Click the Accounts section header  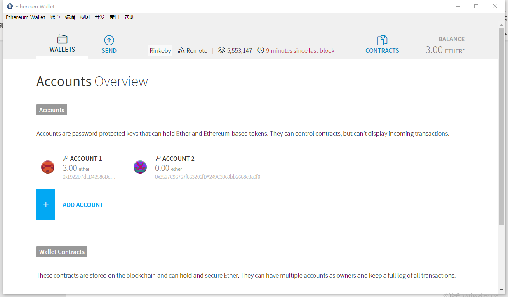[52, 110]
